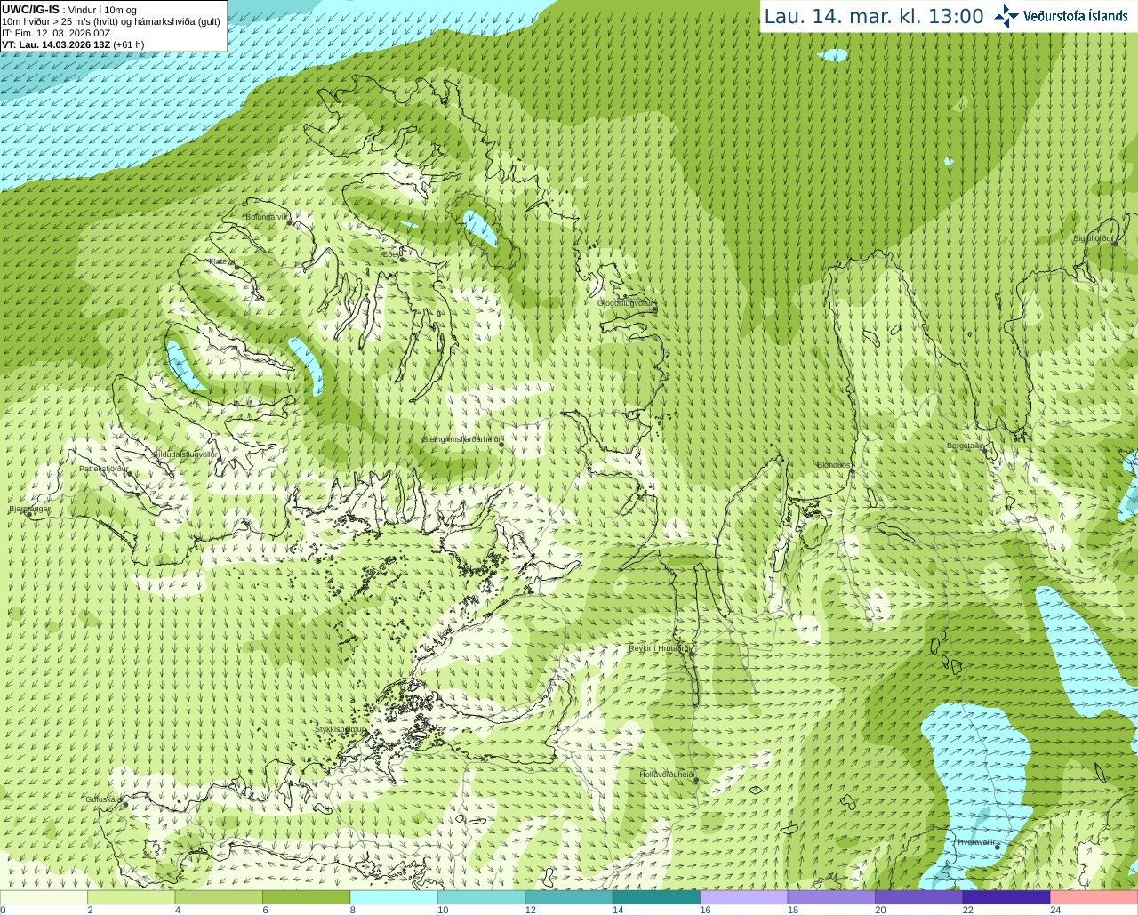Click the legend scale label '24'
The height and width of the screenshot is (916, 1138).
(1055, 910)
